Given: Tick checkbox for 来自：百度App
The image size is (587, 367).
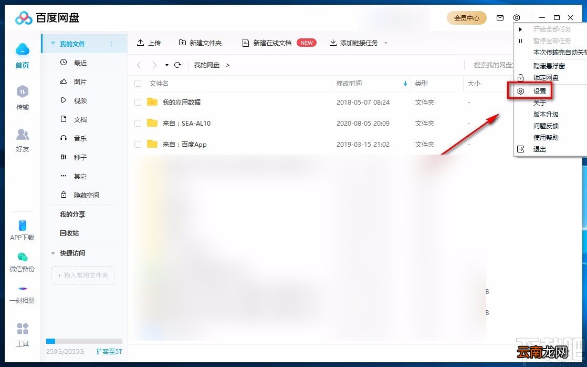Looking at the screenshot, I should [138, 144].
